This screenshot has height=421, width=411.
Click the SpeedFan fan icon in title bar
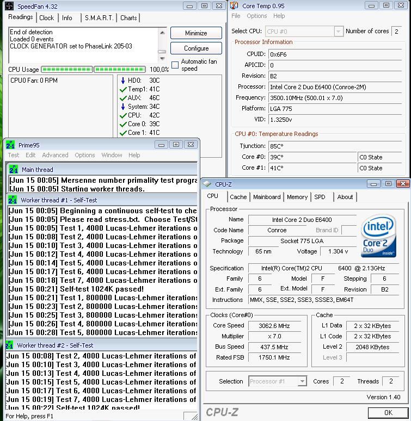(x=9, y=6)
